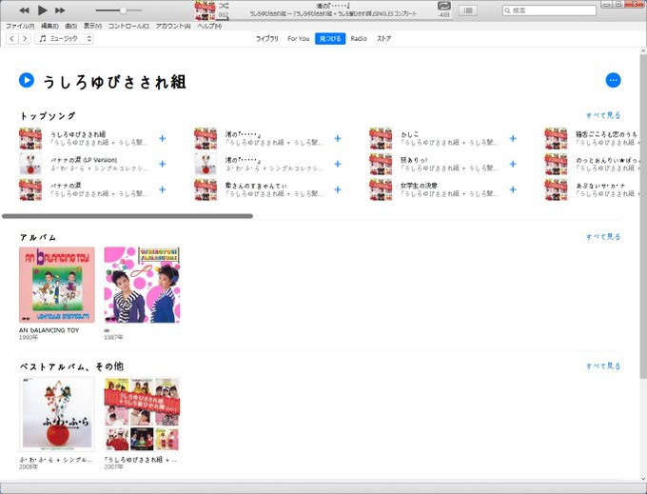647x494 pixels.
Task: Add バナナの涙 (LP Version) with plus icon
Action: [x=162, y=164]
